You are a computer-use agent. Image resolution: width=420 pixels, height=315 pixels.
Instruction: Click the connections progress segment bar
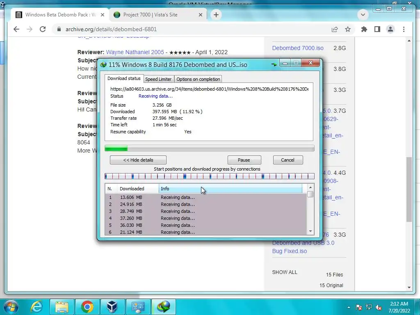coord(210,176)
